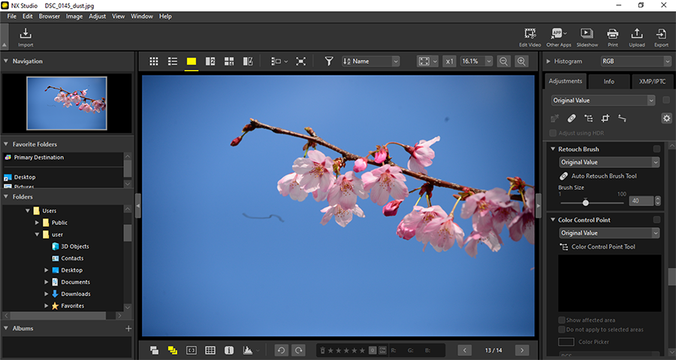Zoom in with the magnifier plus icon
This screenshot has width=676, height=360.
coord(521,61)
